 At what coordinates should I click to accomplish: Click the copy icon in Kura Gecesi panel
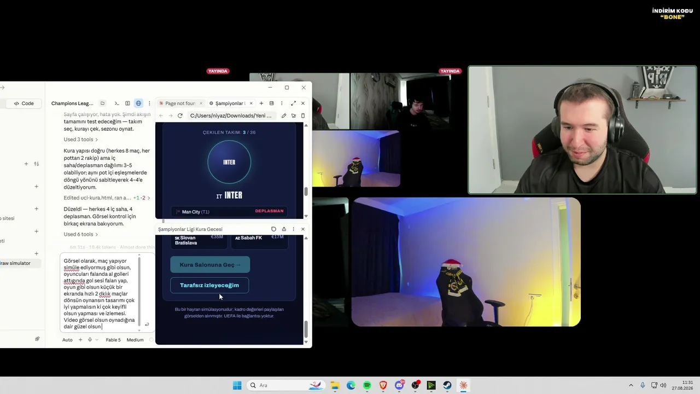273,229
